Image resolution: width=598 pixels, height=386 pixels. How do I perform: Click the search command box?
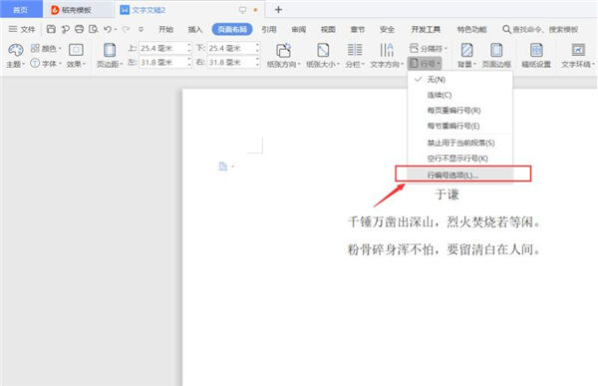click(540, 29)
